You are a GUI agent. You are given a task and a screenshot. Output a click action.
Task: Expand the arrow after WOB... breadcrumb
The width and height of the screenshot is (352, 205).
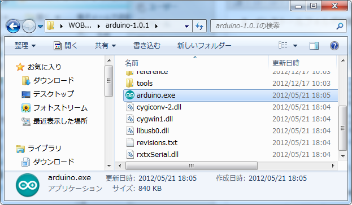(x=98, y=26)
